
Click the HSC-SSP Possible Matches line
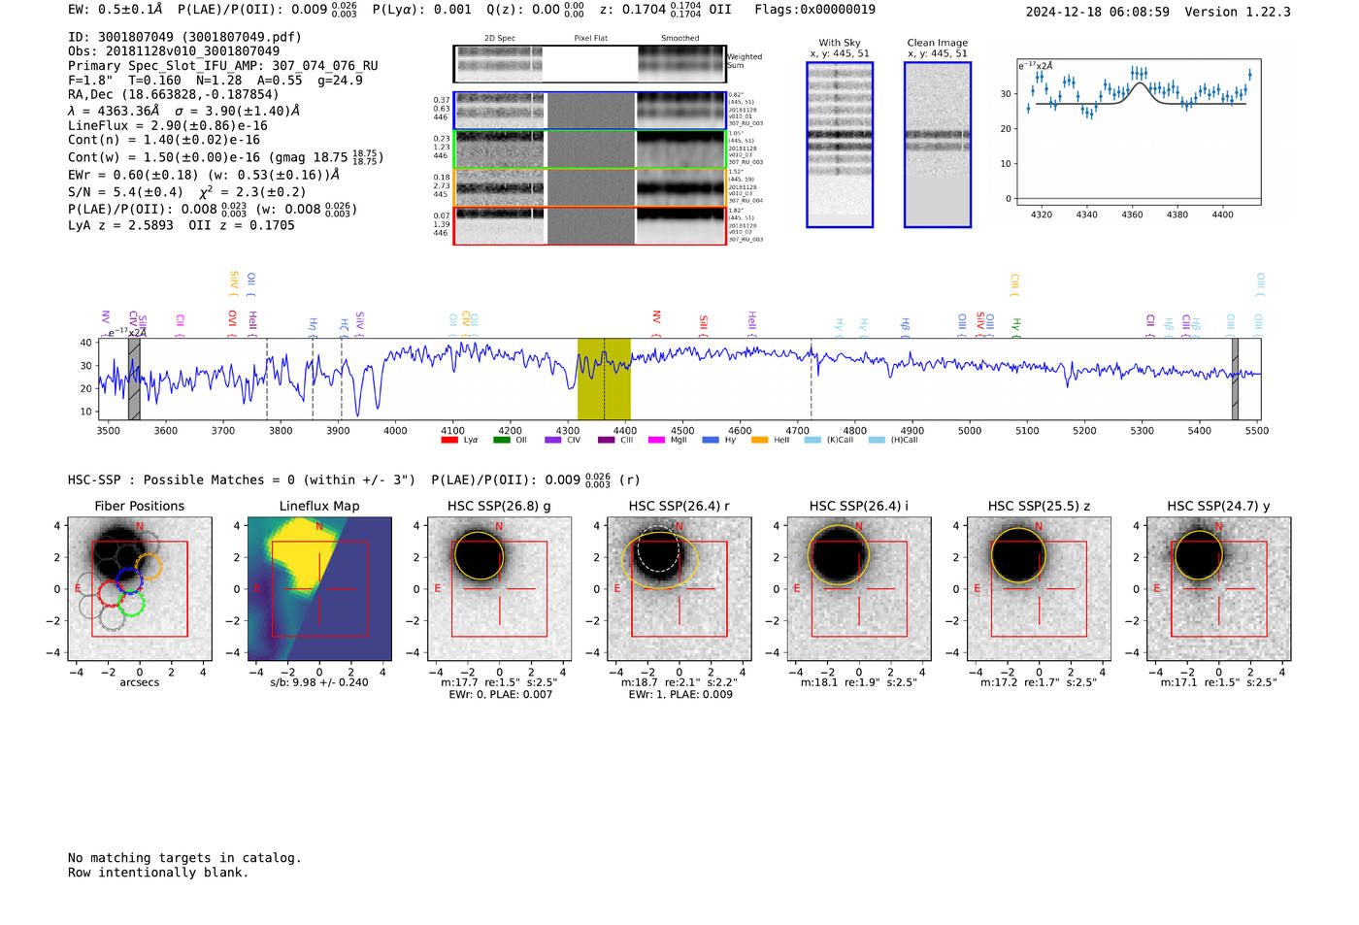[354, 479]
